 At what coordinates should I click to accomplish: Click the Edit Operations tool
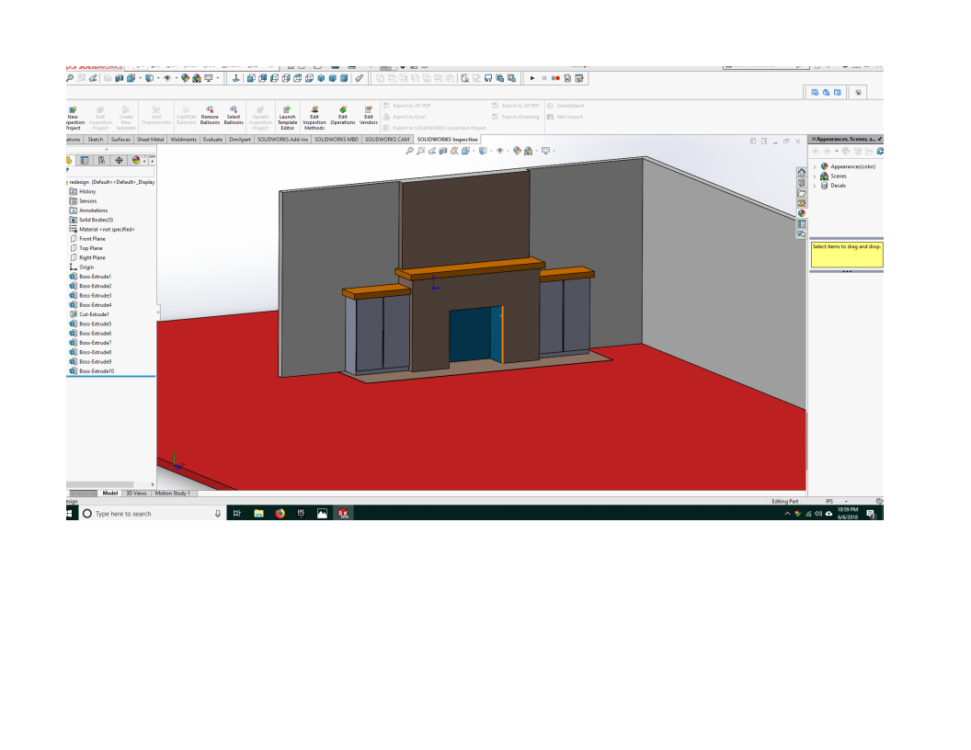(x=342, y=115)
